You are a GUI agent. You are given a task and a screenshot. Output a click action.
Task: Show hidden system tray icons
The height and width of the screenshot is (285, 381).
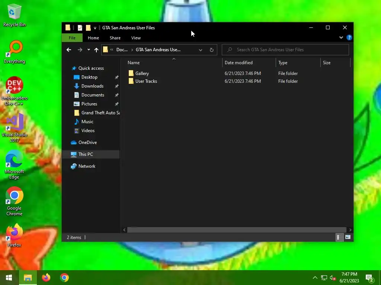point(315,278)
